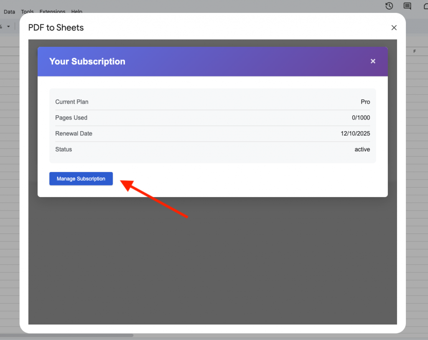Click the Pro plan value

365,102
